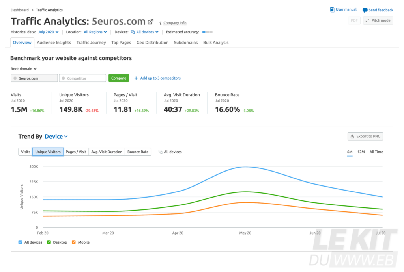Open the Geo Distribution tab
This screenshot has width=404, height=272.
pos(153,43)
